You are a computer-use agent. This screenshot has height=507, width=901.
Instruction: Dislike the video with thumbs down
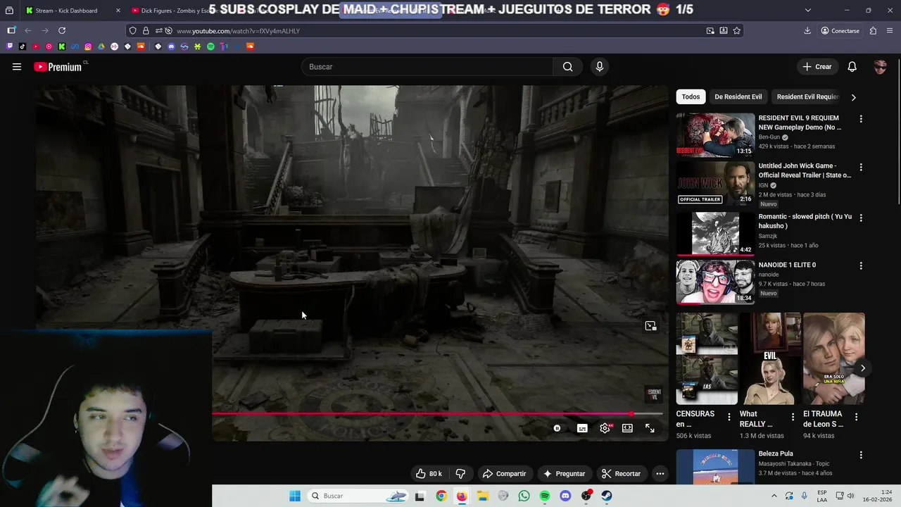460,474
